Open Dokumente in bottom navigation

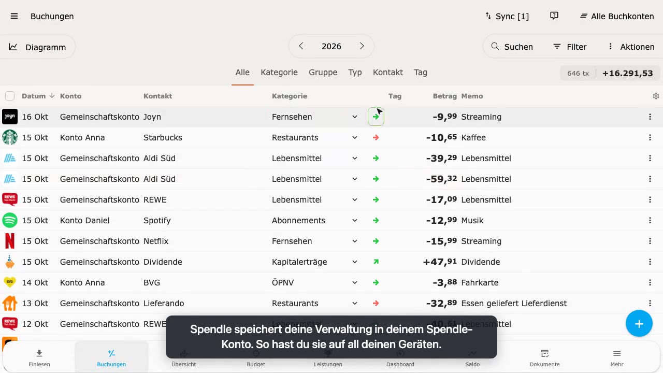545,358
